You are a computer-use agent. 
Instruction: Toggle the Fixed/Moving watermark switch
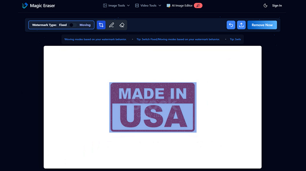pyautogui.click(x=73, y=25)
